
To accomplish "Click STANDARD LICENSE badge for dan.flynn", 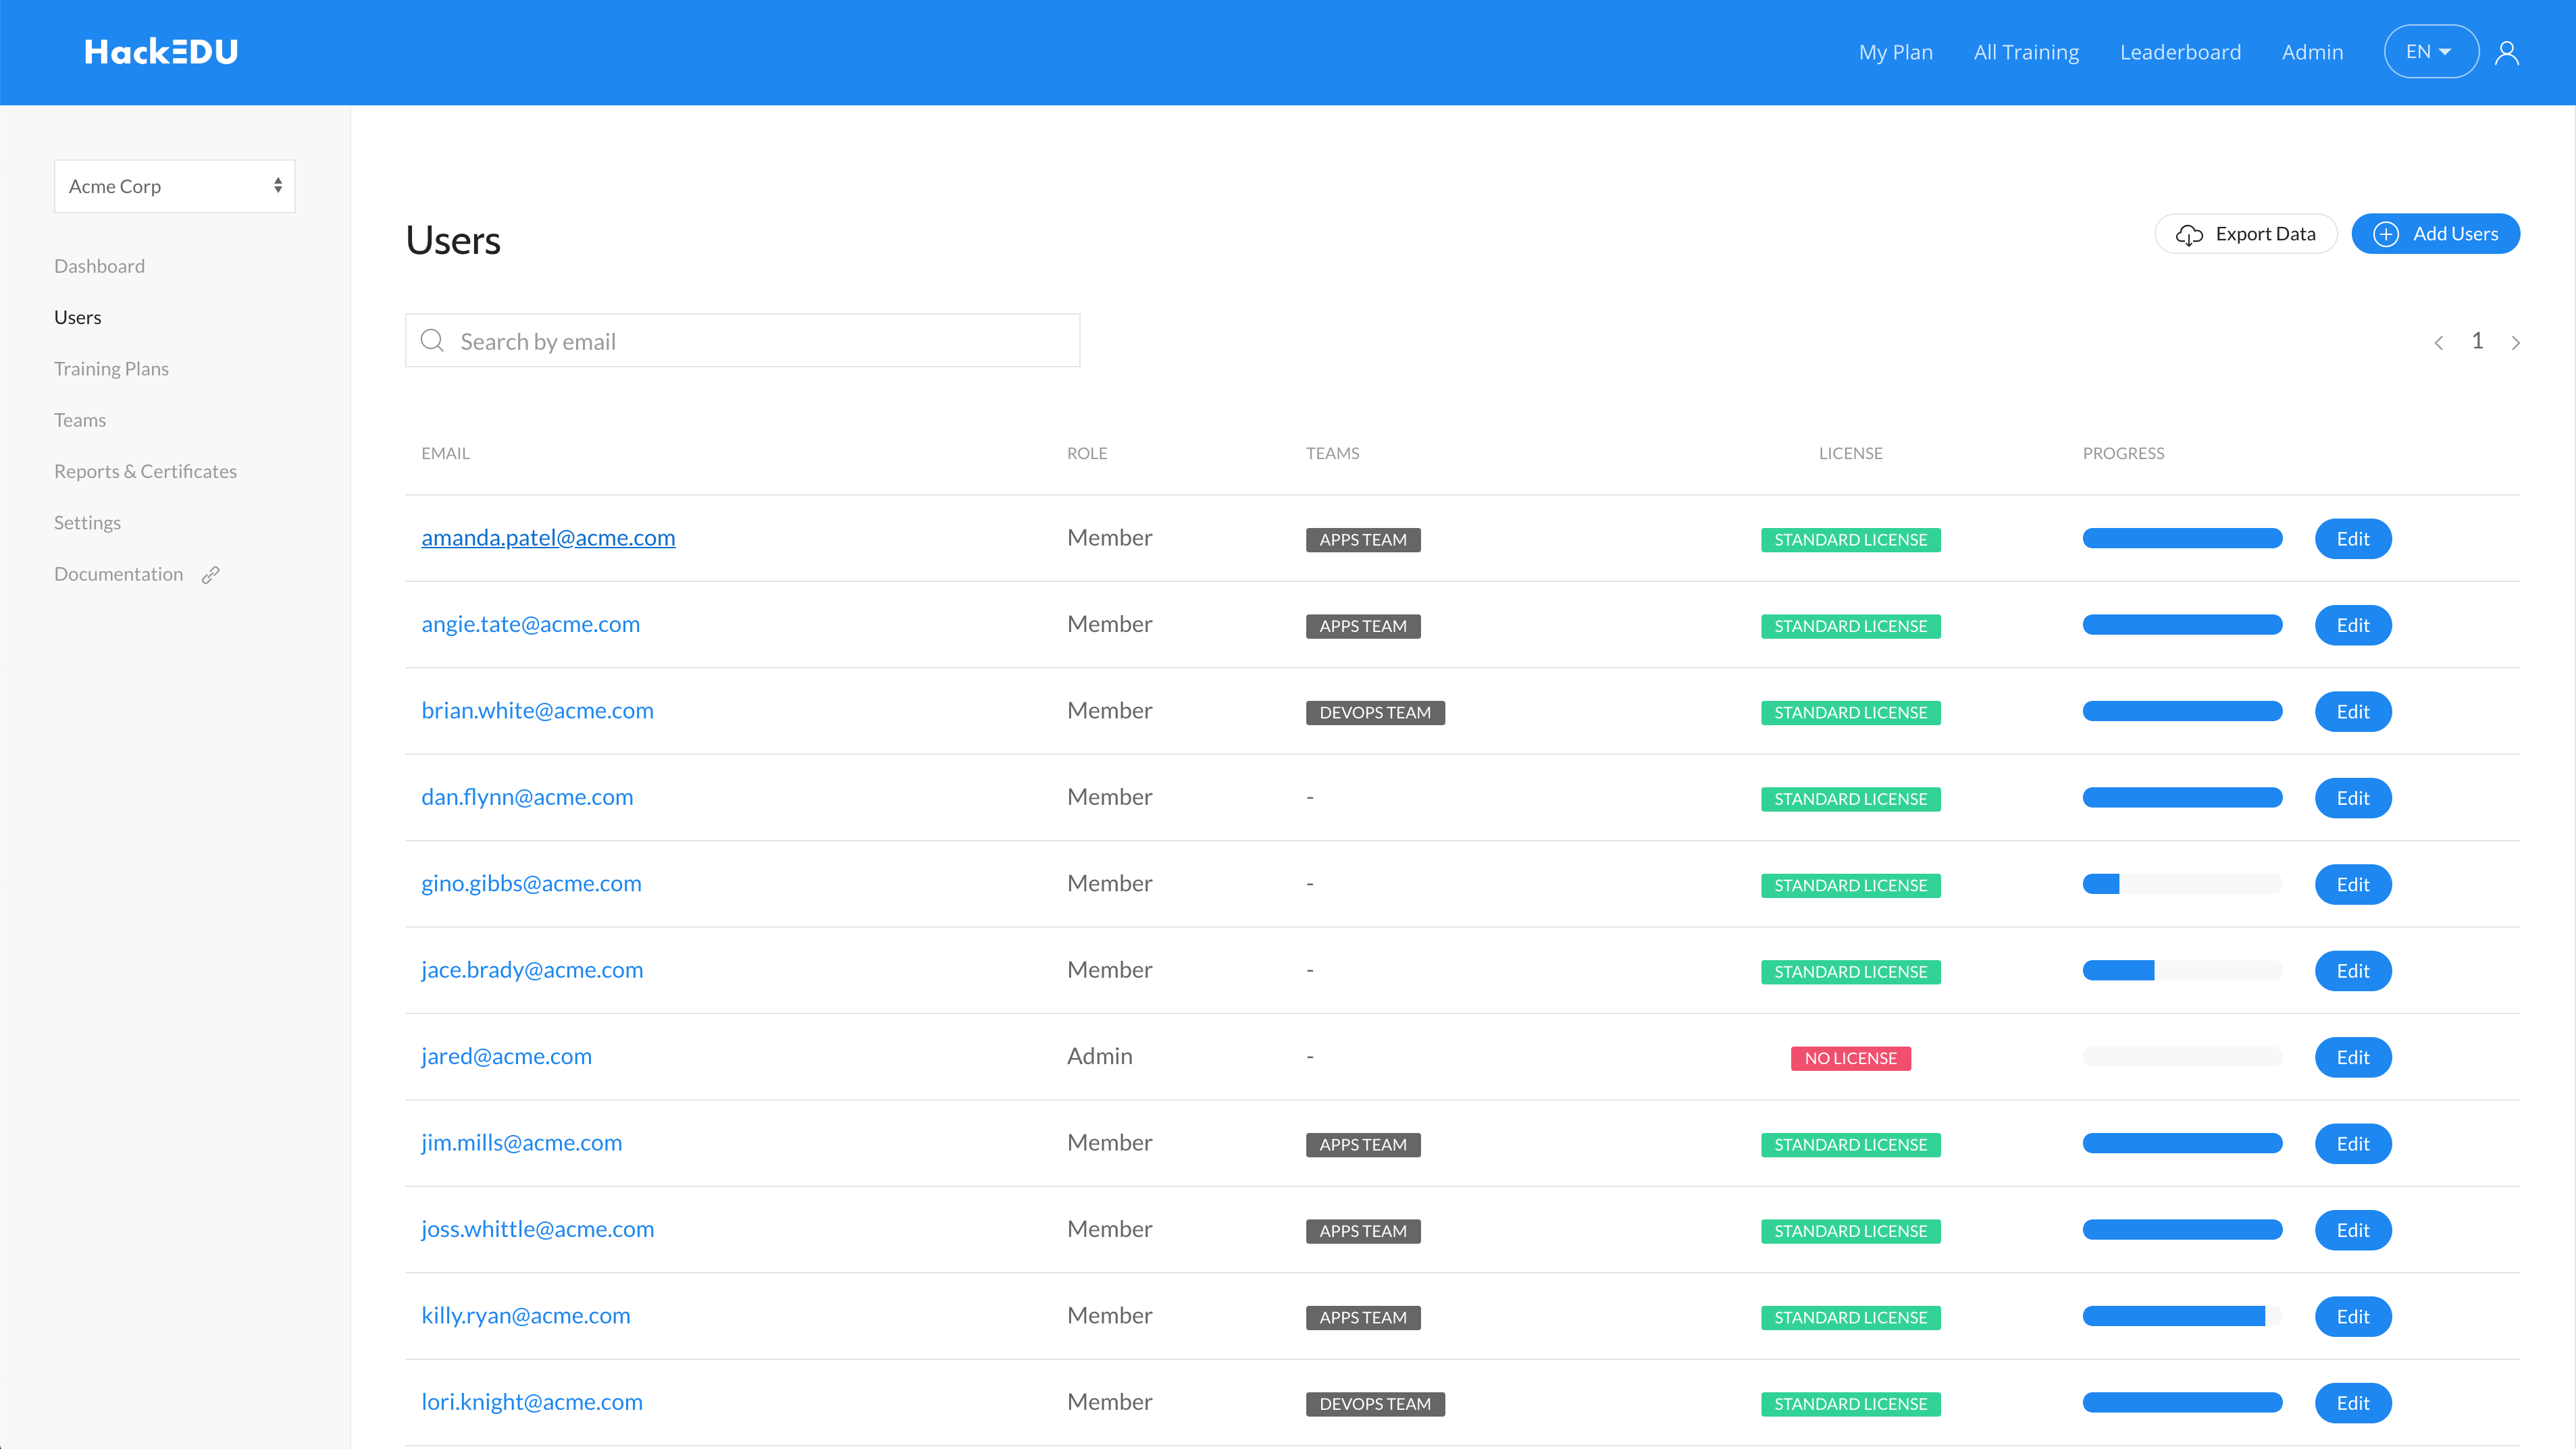I will click(1850, 799).
